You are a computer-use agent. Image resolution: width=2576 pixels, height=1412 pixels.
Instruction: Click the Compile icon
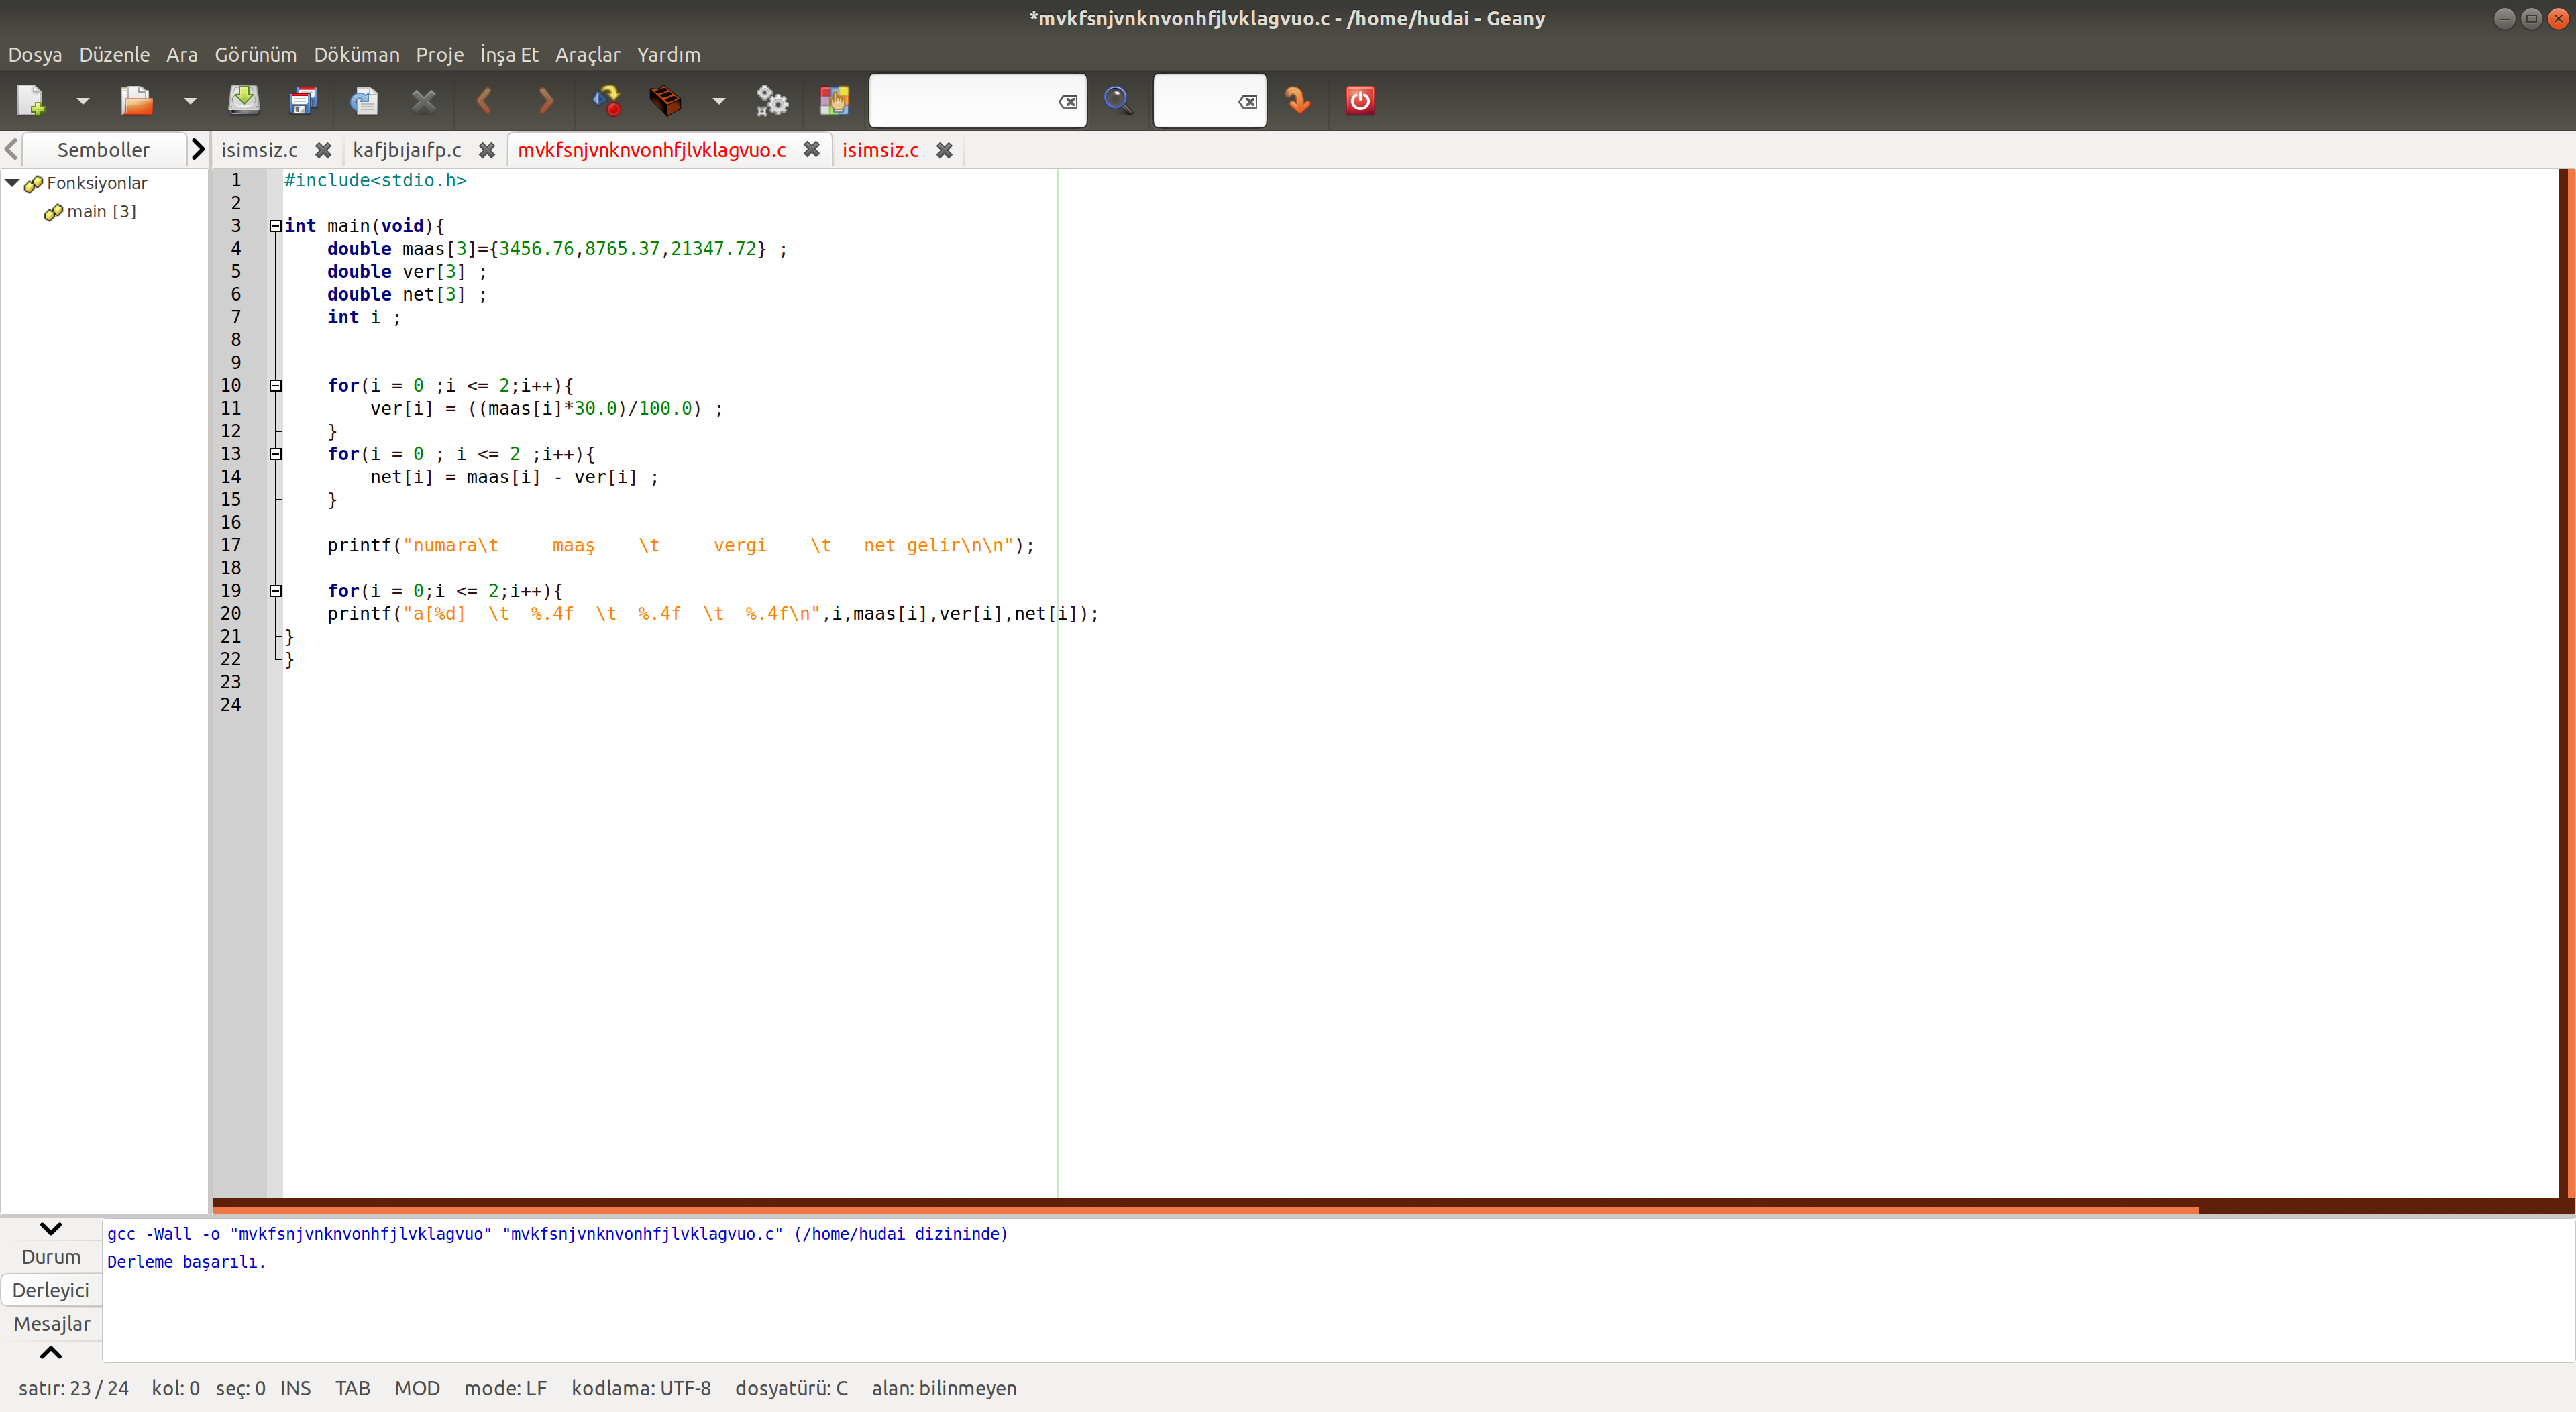(x=607, y=100)
